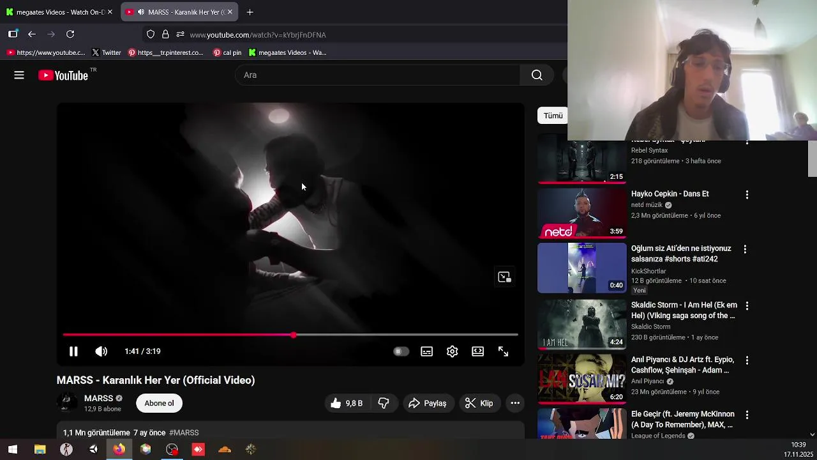This screenshot has height=460, width=817.
Task: Open more actions ellipsis below video
Action: (515, 403)
